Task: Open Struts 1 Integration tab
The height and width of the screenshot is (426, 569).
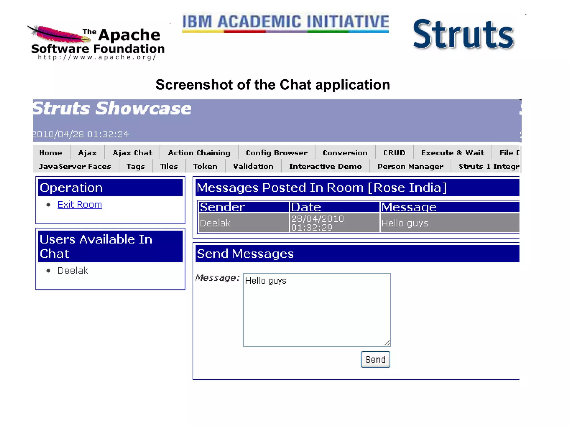Action: coord(489,166)
